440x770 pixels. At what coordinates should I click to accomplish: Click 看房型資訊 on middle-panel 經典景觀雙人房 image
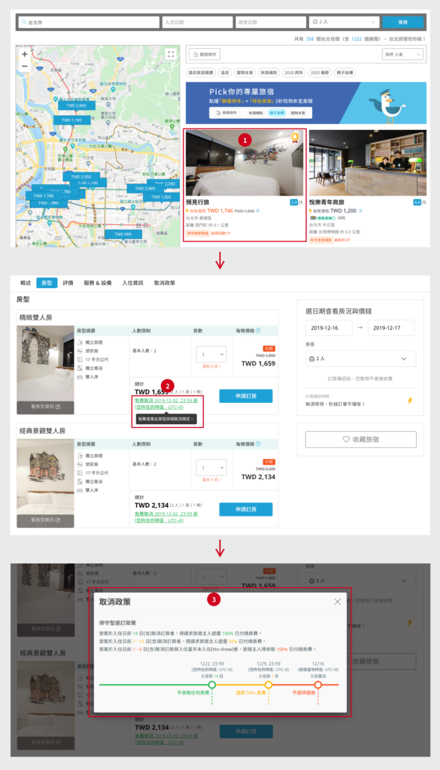coord(45,520)
